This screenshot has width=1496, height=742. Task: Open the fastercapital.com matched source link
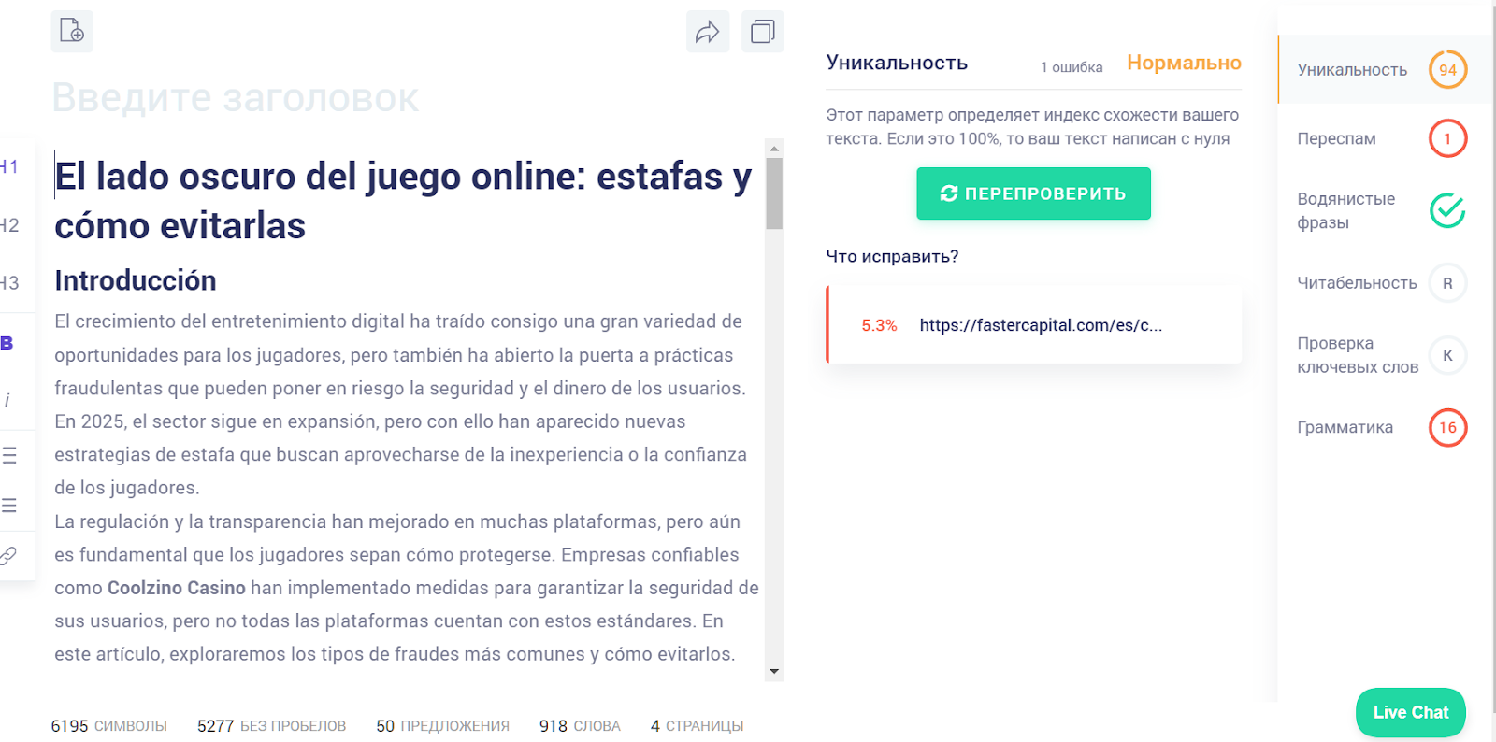pyautogui.click(x=1040, y=325)
